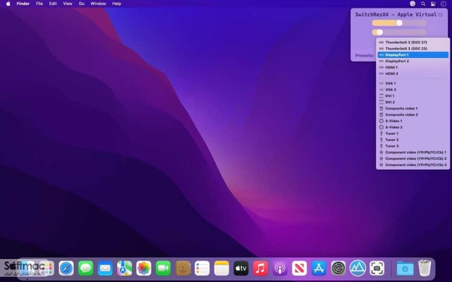Select S-Video 1 input

point(413,121)
